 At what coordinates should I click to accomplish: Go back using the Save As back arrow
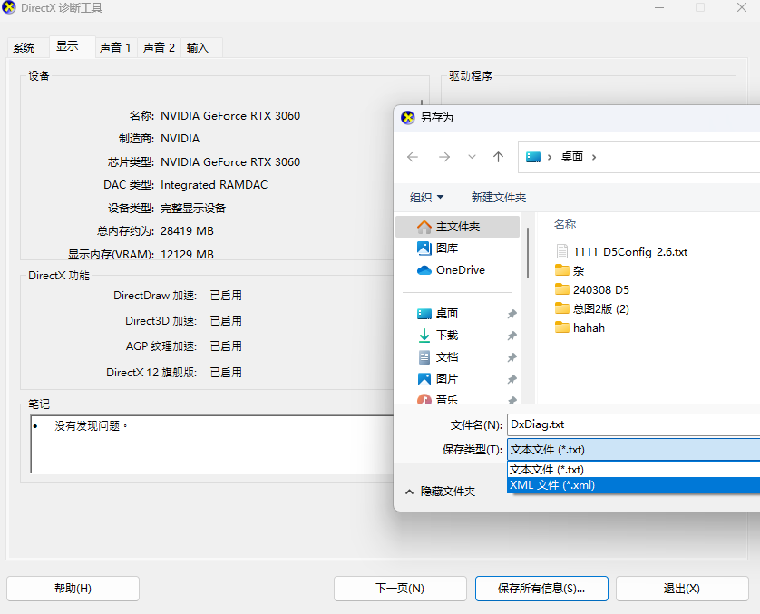(x=413, y=157)
